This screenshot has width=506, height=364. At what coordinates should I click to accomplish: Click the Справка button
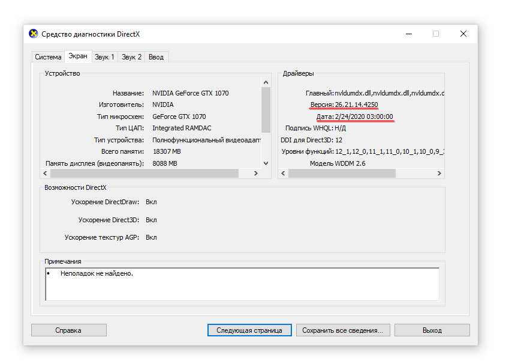click(x=69, y=330)
